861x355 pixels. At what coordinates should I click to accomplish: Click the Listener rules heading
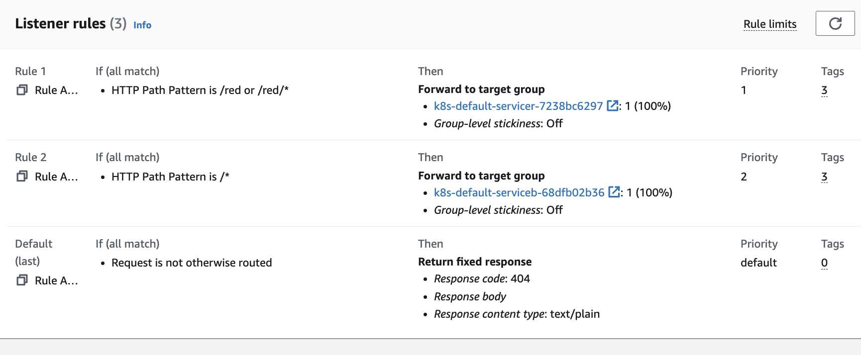(60, 23)
